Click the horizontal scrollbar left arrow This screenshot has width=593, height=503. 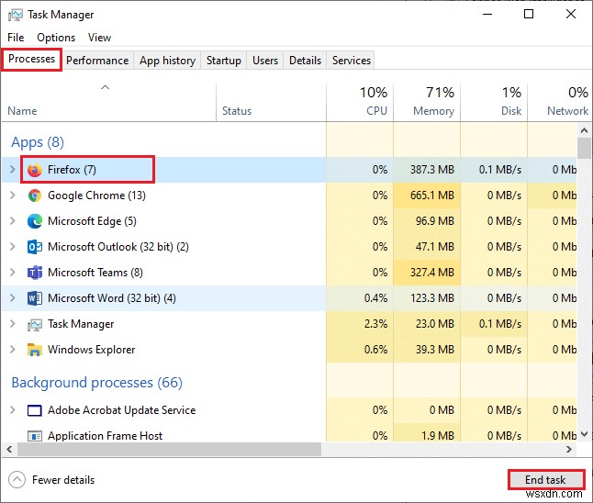click(9, 449)
